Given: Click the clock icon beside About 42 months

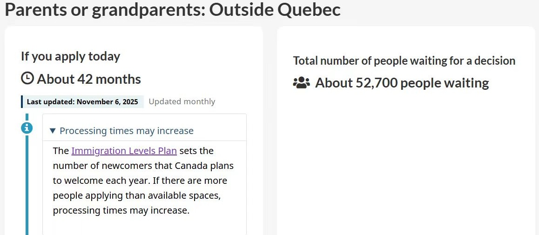Looking at the screenshot, I should 27,78.
